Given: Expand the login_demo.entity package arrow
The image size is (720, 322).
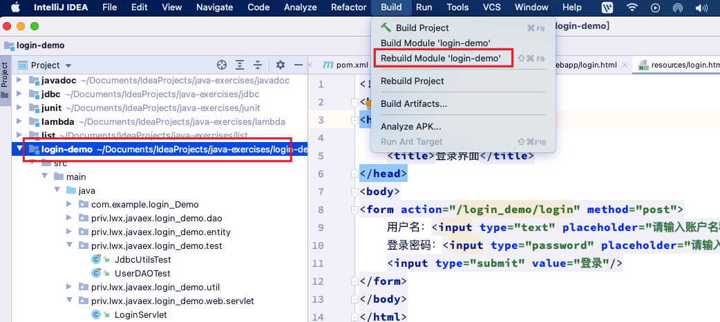Looking at the screenshot, I should (x=69, y=232).
